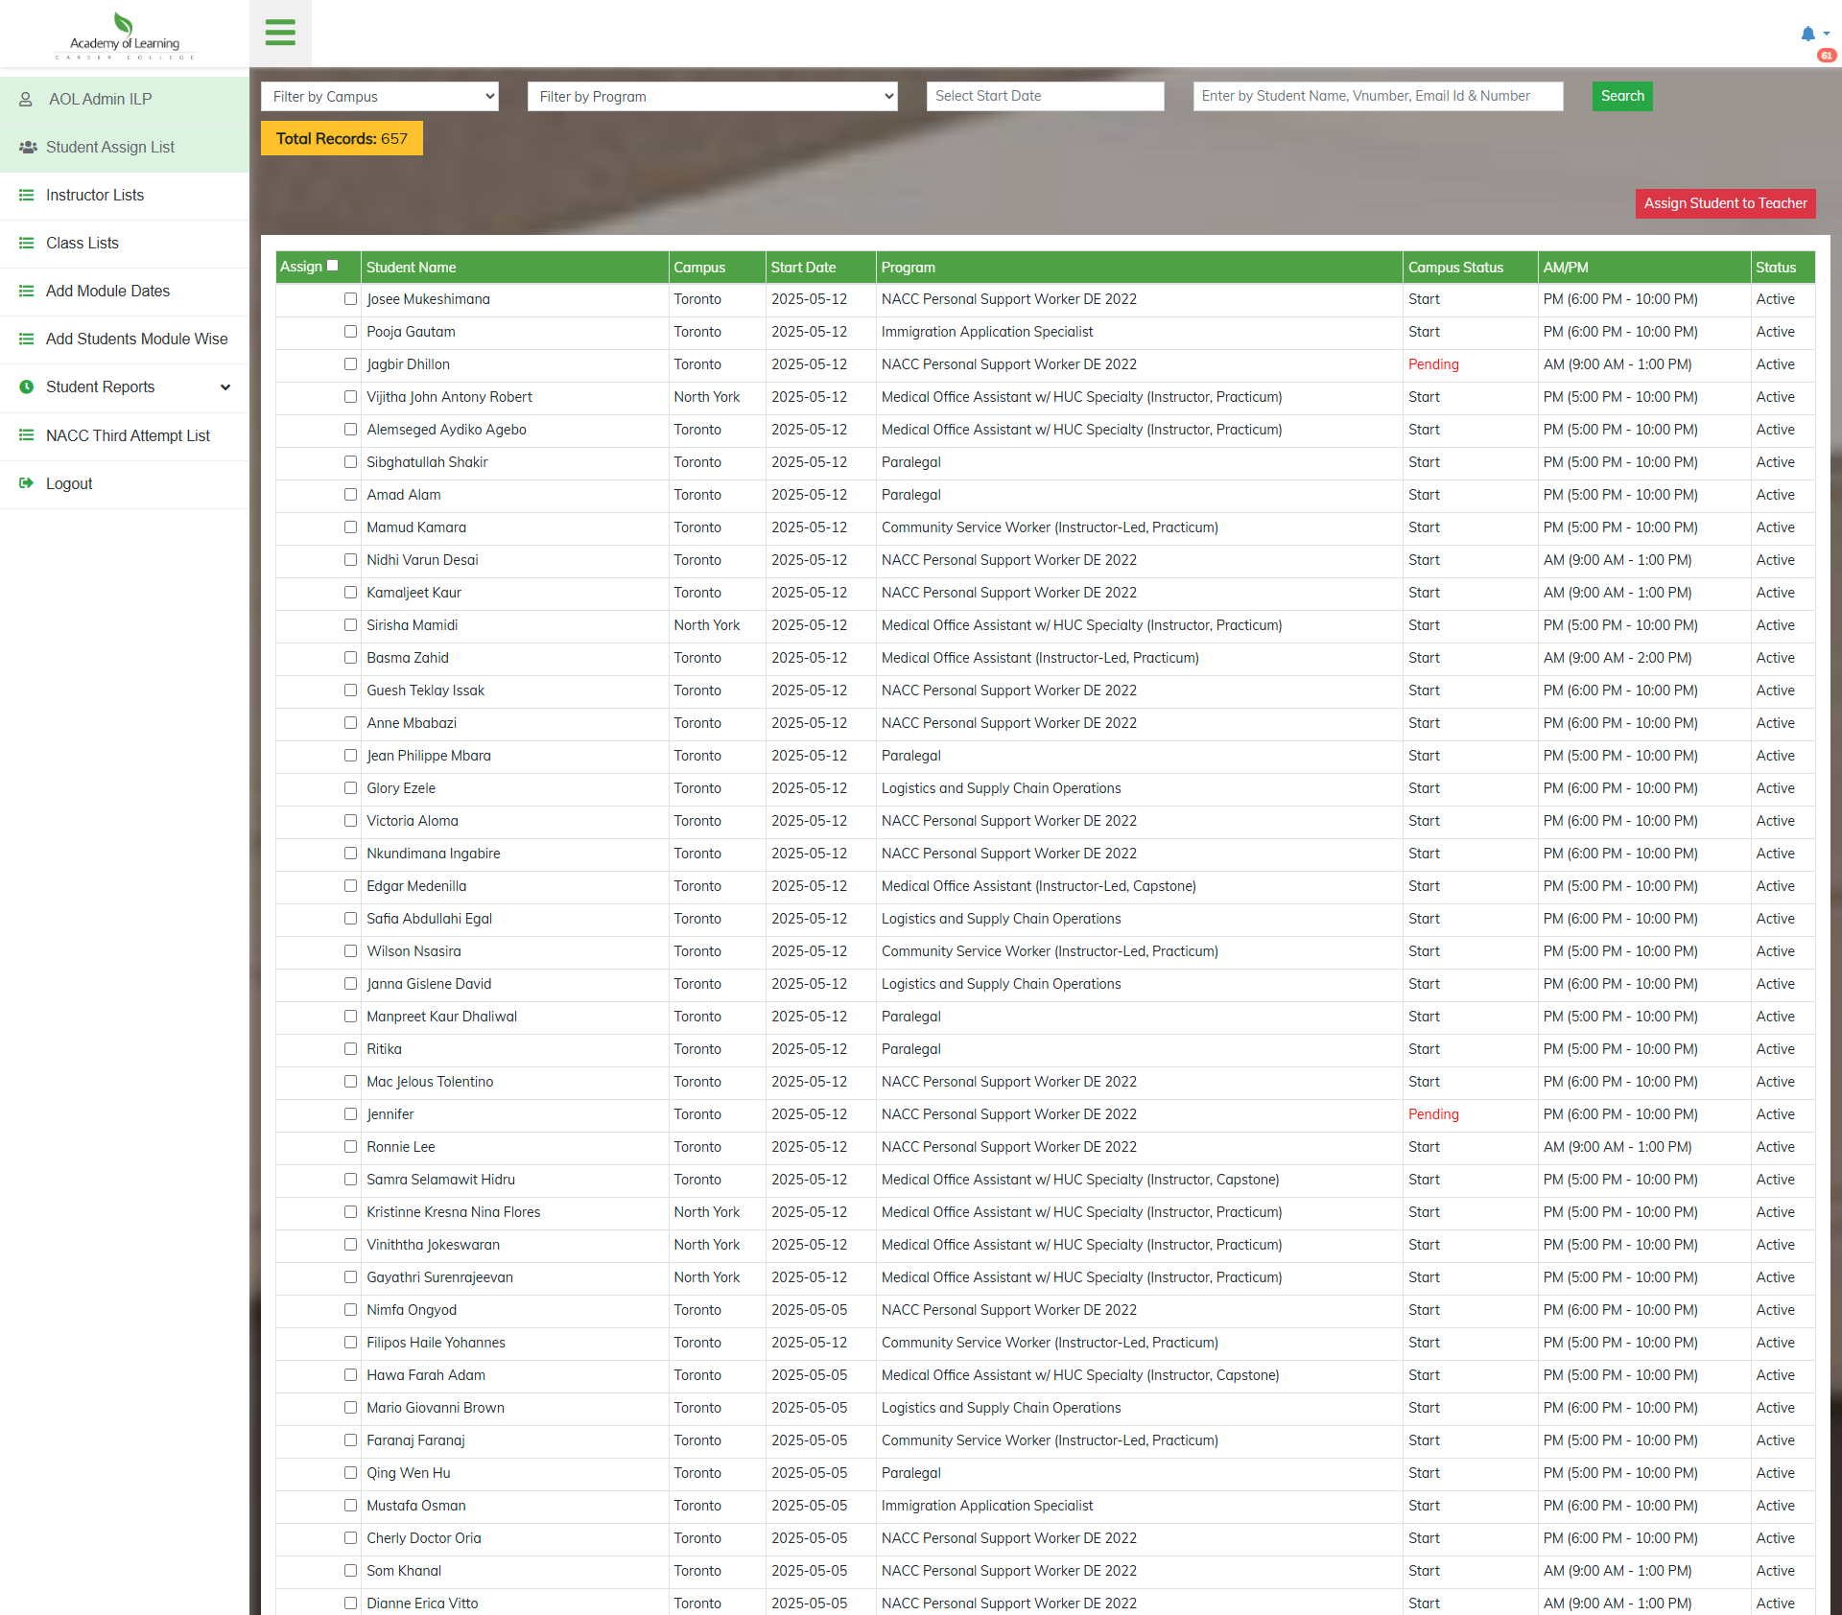The image size is (1842, 1615).
Task: Click Assign Student to Teacher button
Action: coord(1724,203)
